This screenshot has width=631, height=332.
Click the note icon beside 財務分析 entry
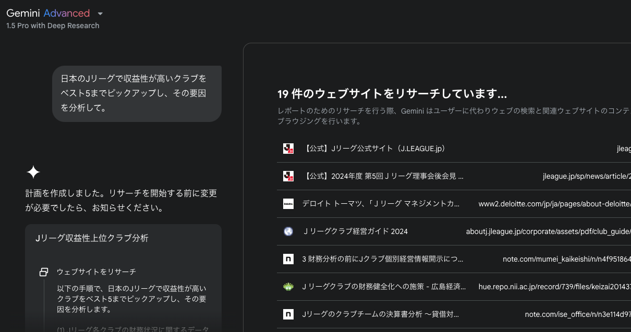pos(288,259)
